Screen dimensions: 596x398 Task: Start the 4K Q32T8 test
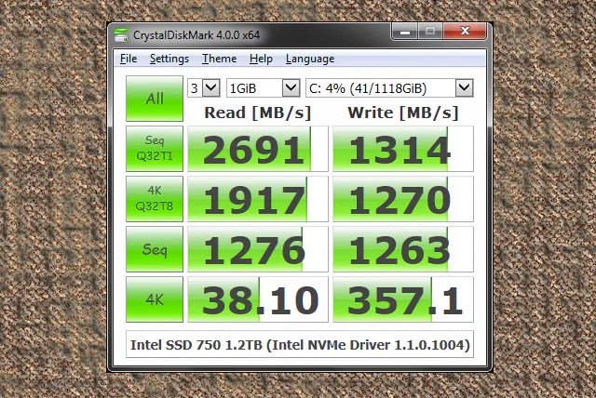[x=155, y=199]
